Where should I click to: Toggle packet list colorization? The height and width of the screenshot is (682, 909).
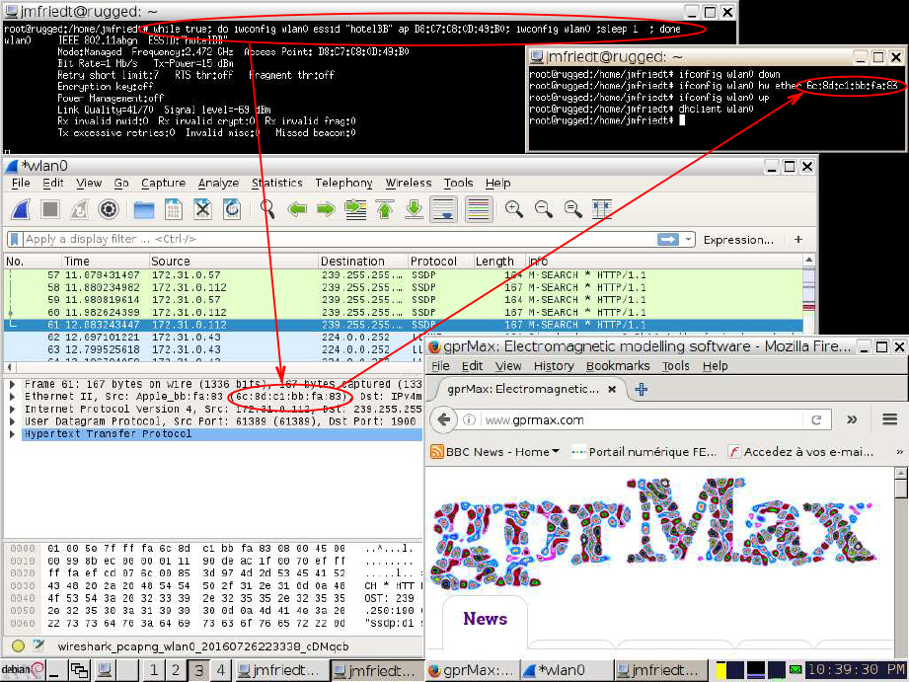click(x=479, y=209)
